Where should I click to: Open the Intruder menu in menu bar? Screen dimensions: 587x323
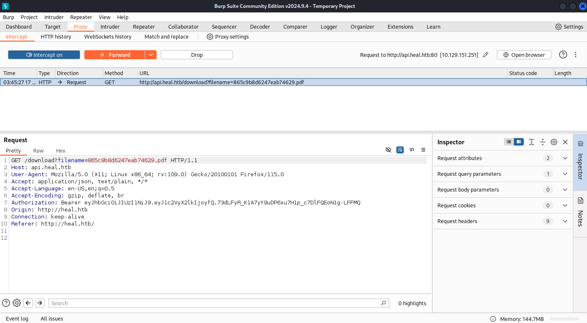coord(54,17)
